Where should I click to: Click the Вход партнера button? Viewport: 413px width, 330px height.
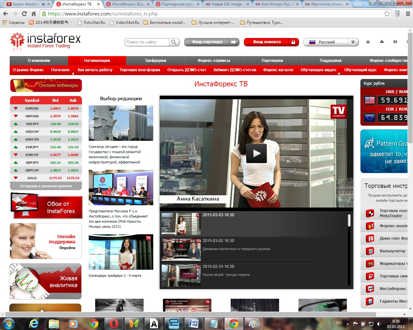pos(212,42)
